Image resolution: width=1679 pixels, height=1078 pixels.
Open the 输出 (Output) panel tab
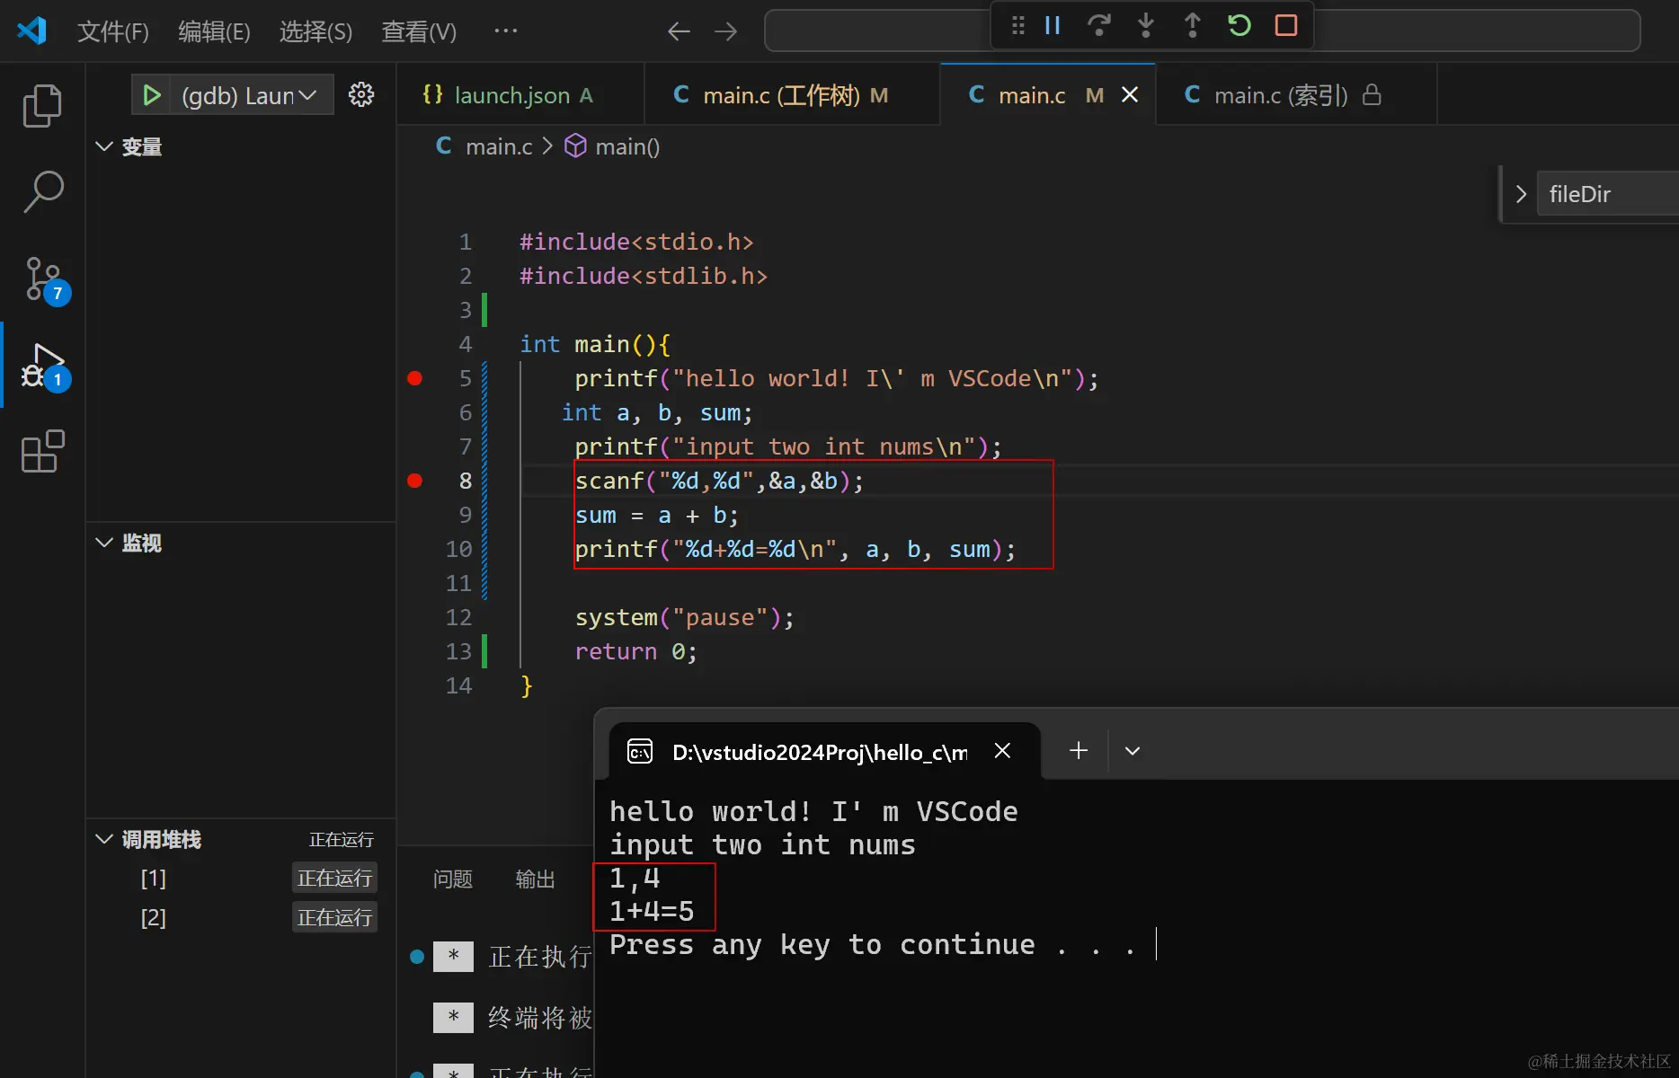click(535, 879)
